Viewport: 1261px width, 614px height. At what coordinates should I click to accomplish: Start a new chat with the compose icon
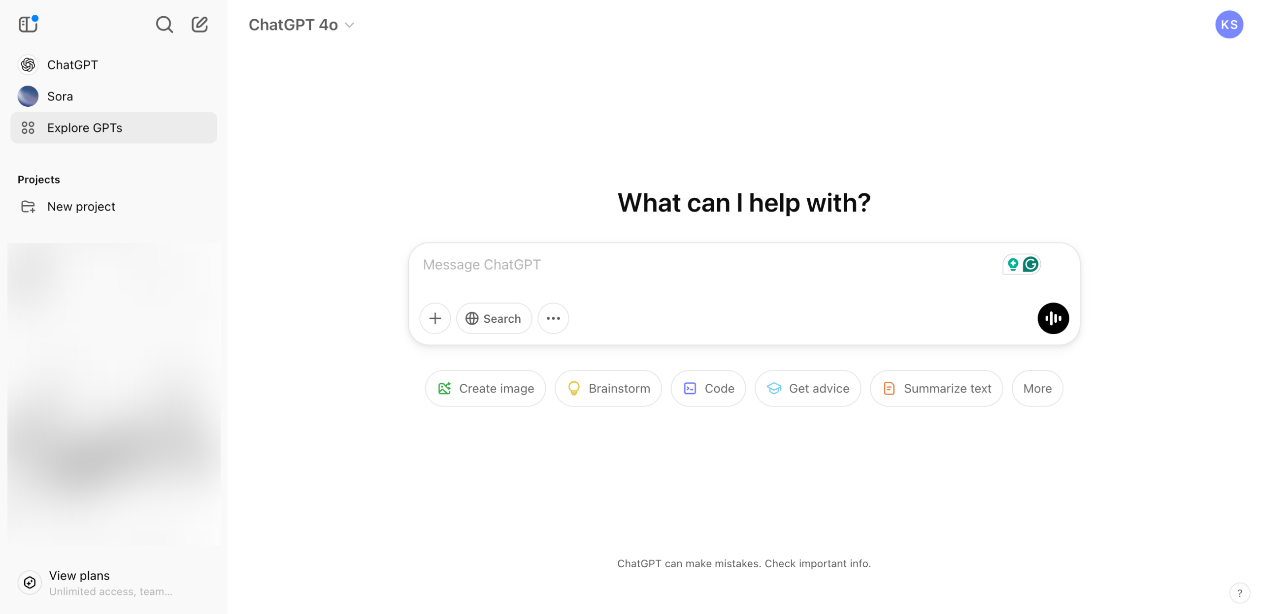[199, 24]
